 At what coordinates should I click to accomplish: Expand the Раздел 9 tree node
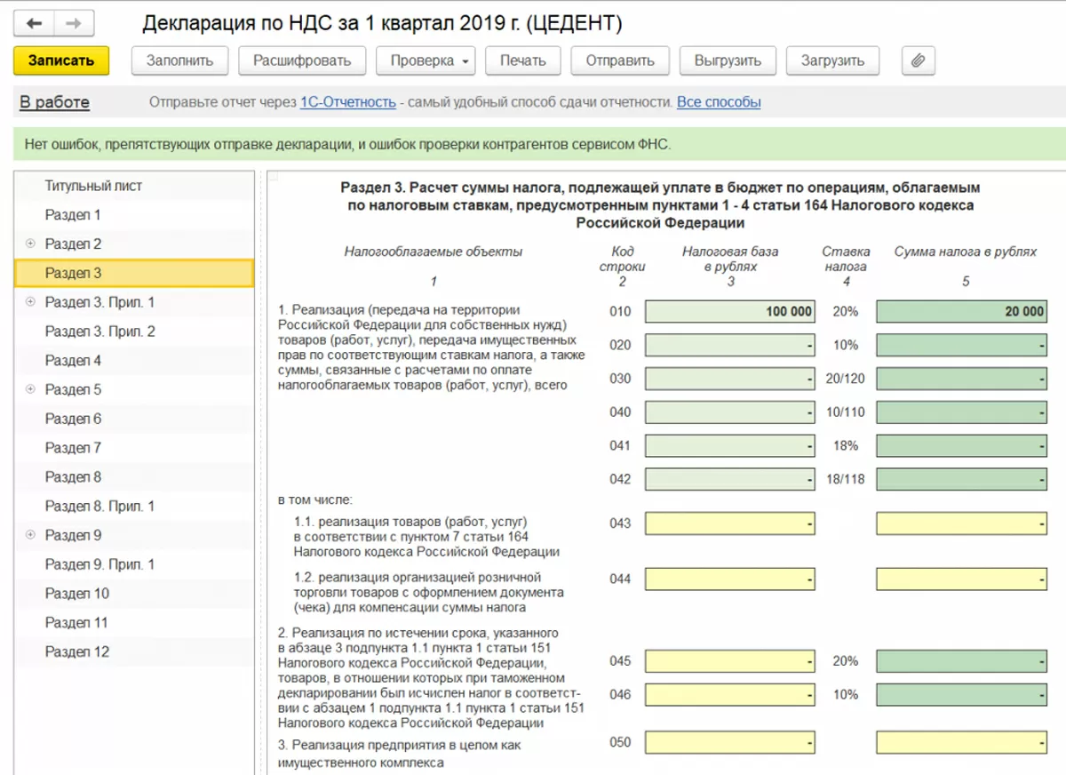click(31, 535)
